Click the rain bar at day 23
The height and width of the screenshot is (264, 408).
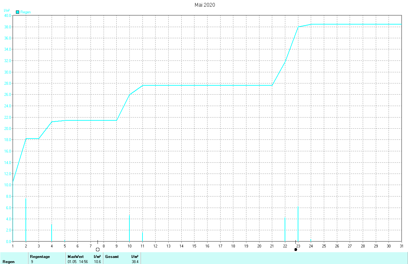point(298,224)
